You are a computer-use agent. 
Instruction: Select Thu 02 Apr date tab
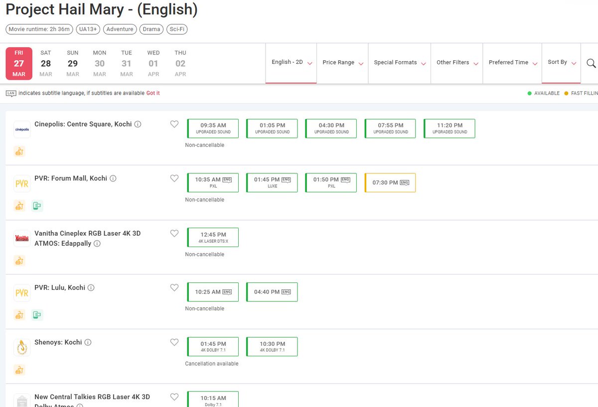[x=180, y=64]
